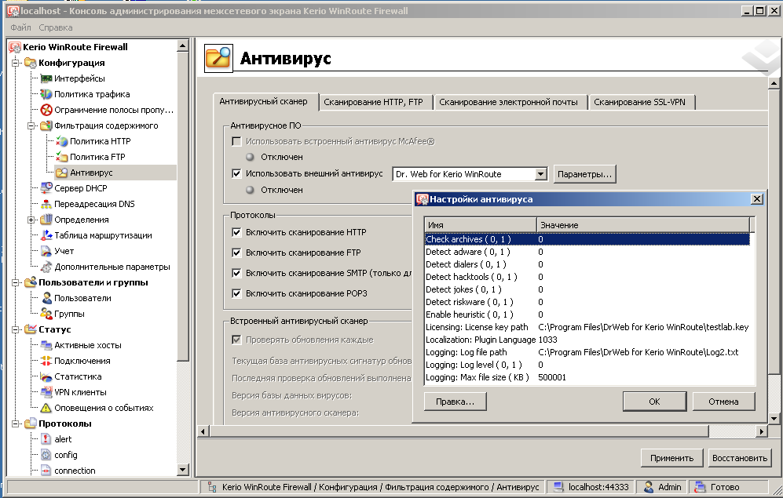This screenshot has height=498, width=783.
Task: Click the Пользователи user icon
Action: pos(46,298)
